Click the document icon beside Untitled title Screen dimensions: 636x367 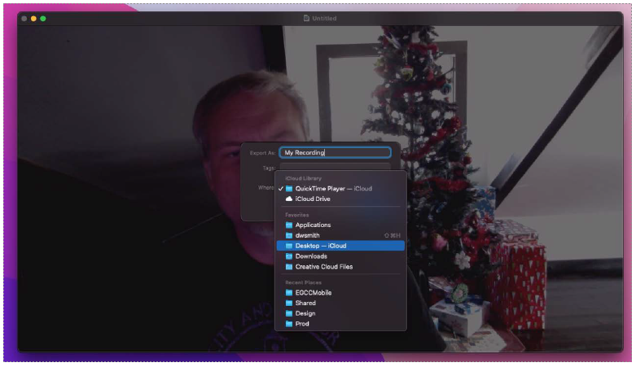[306, 18]
